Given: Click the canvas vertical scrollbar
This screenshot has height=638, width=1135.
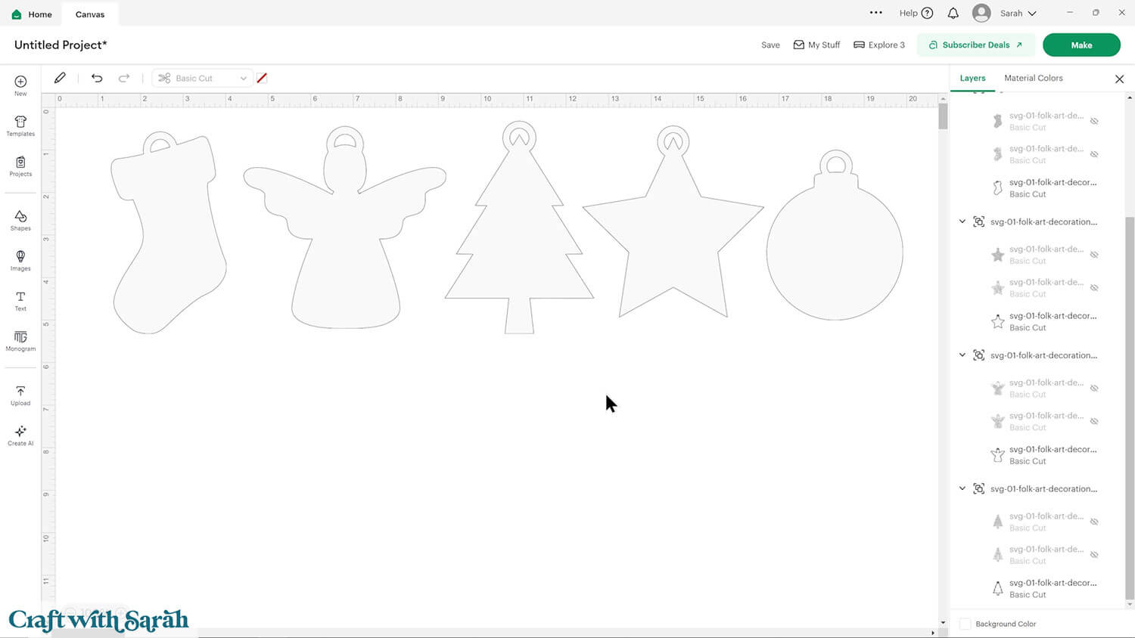Looking at the screenshot, I should [943, 117].
